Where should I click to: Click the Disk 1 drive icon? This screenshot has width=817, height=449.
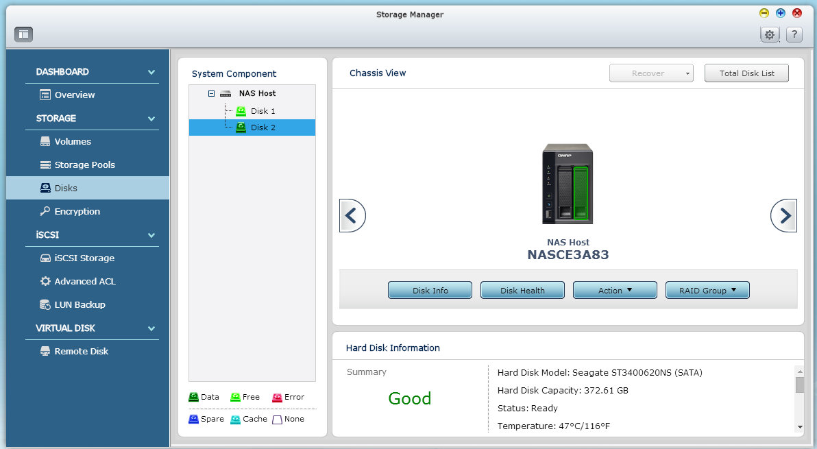[241, 111]
